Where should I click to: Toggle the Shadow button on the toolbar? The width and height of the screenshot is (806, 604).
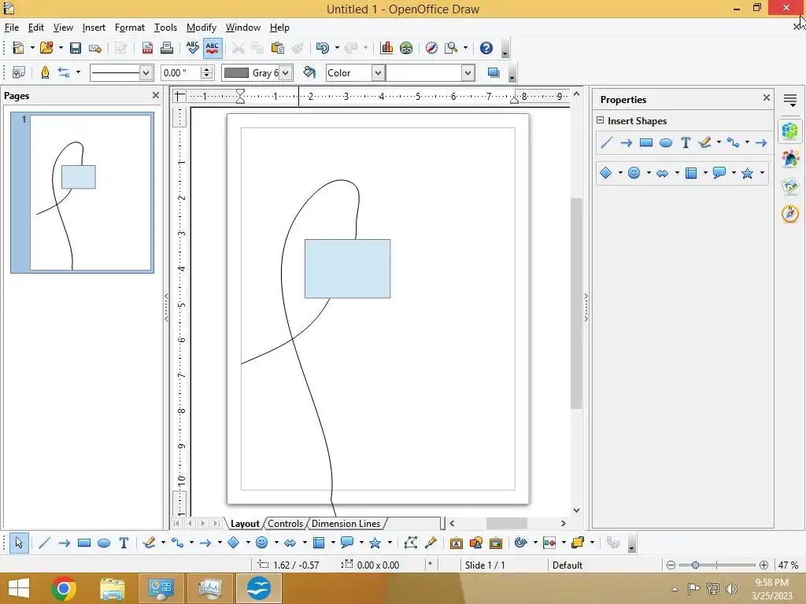tap(494, 73)
